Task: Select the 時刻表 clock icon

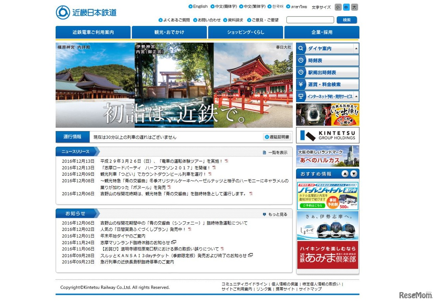Action: 301,60
